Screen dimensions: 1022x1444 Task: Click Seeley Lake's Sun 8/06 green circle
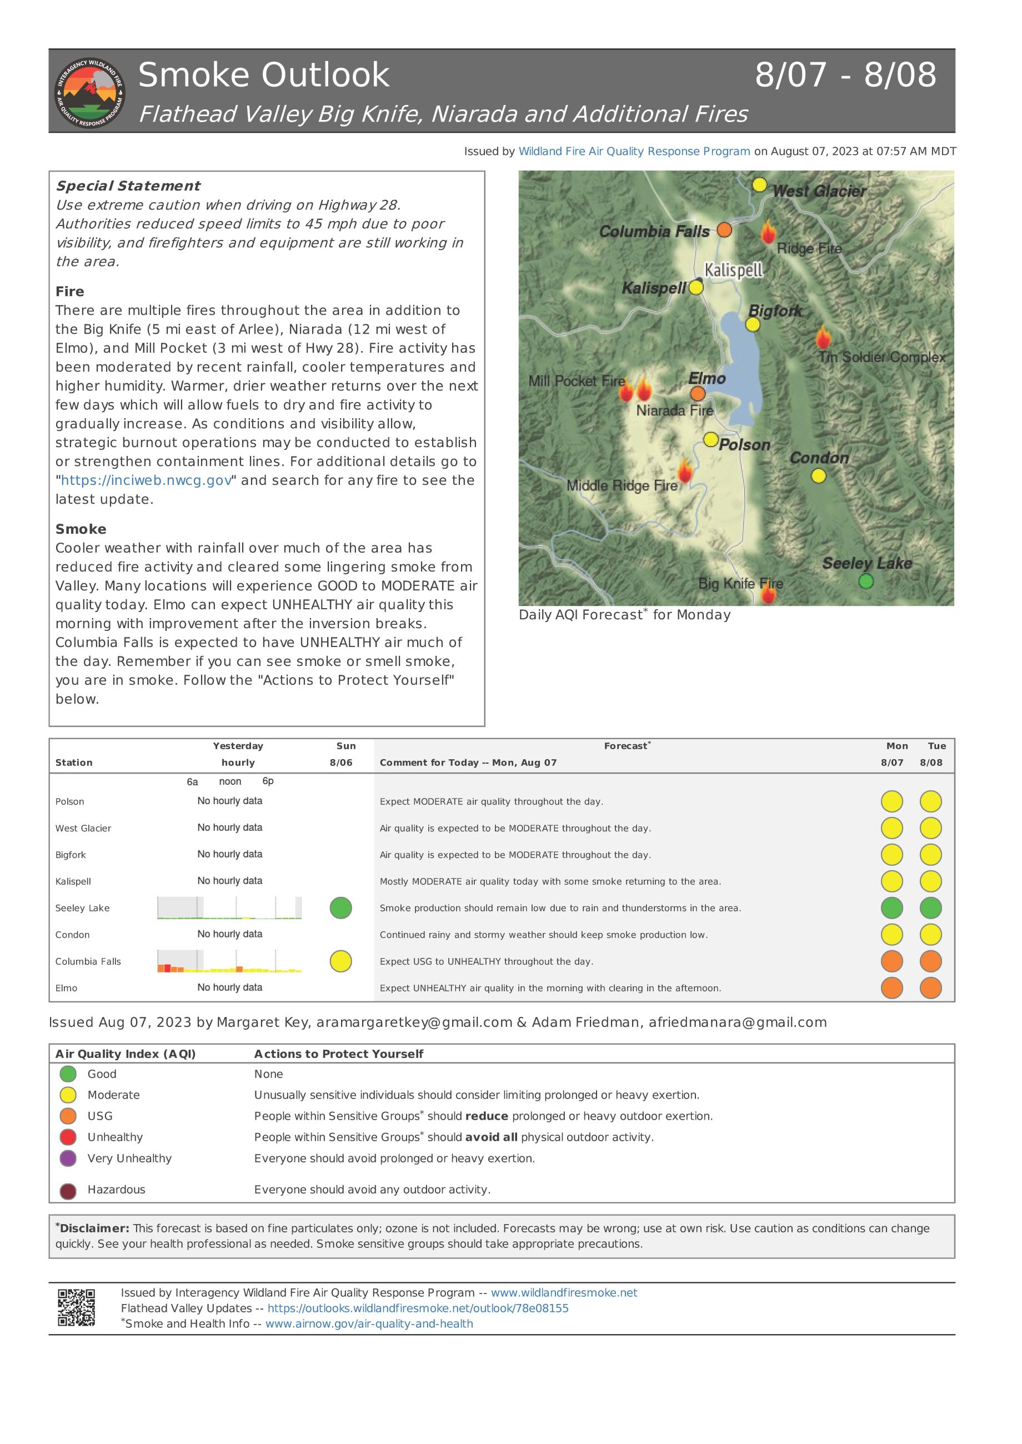[340, 908]
